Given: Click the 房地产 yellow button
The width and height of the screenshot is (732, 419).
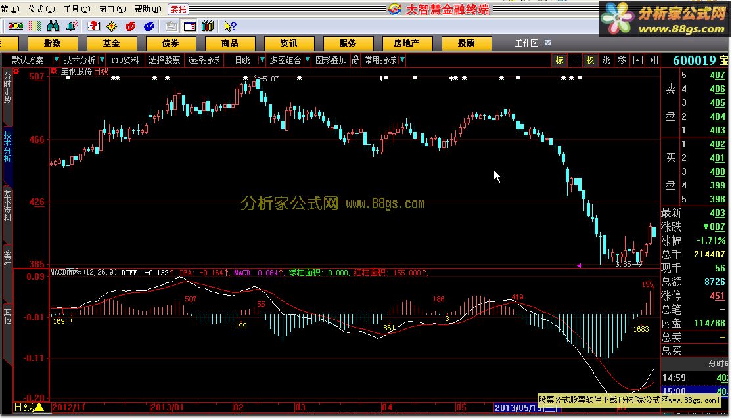Looking at the screenshot, I should [x=407, y=43].
